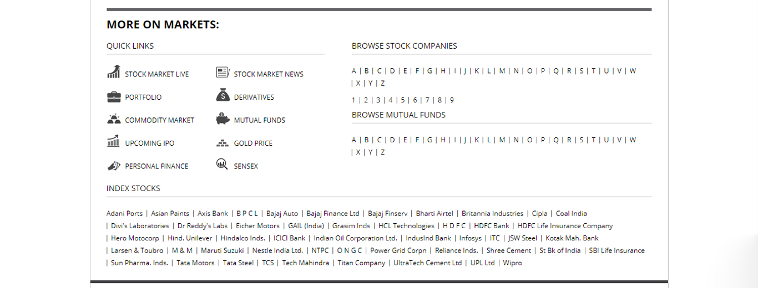Browse stock companies starting with M
The width and height of the screenshot is (758, 288).
[x=502, y=71]
